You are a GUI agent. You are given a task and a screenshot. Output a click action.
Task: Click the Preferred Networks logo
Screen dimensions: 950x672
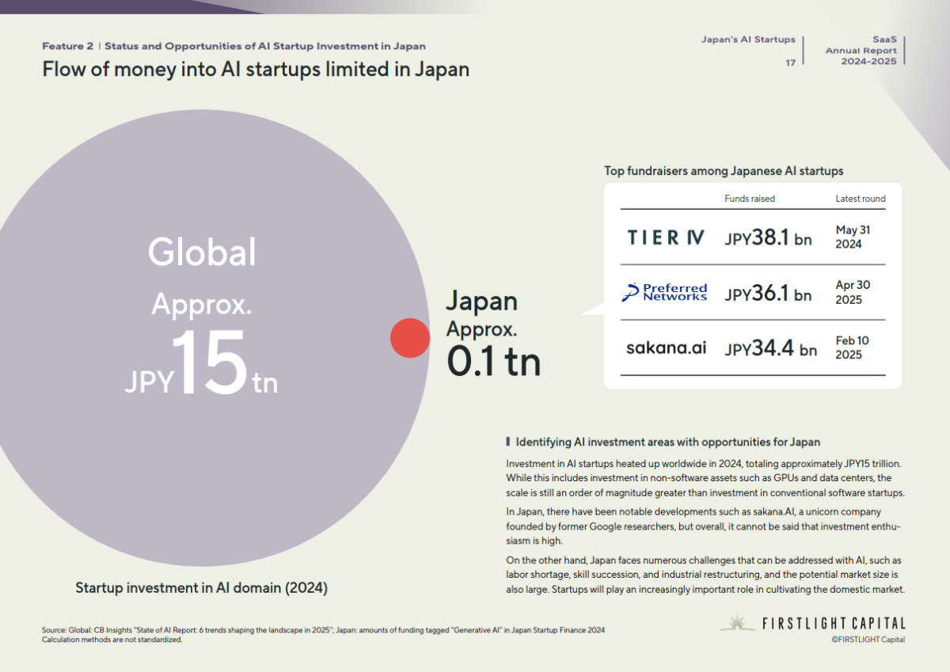(x=664, y=292)
